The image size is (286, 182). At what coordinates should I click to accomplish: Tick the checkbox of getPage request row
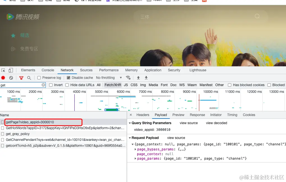click(3, 122)
